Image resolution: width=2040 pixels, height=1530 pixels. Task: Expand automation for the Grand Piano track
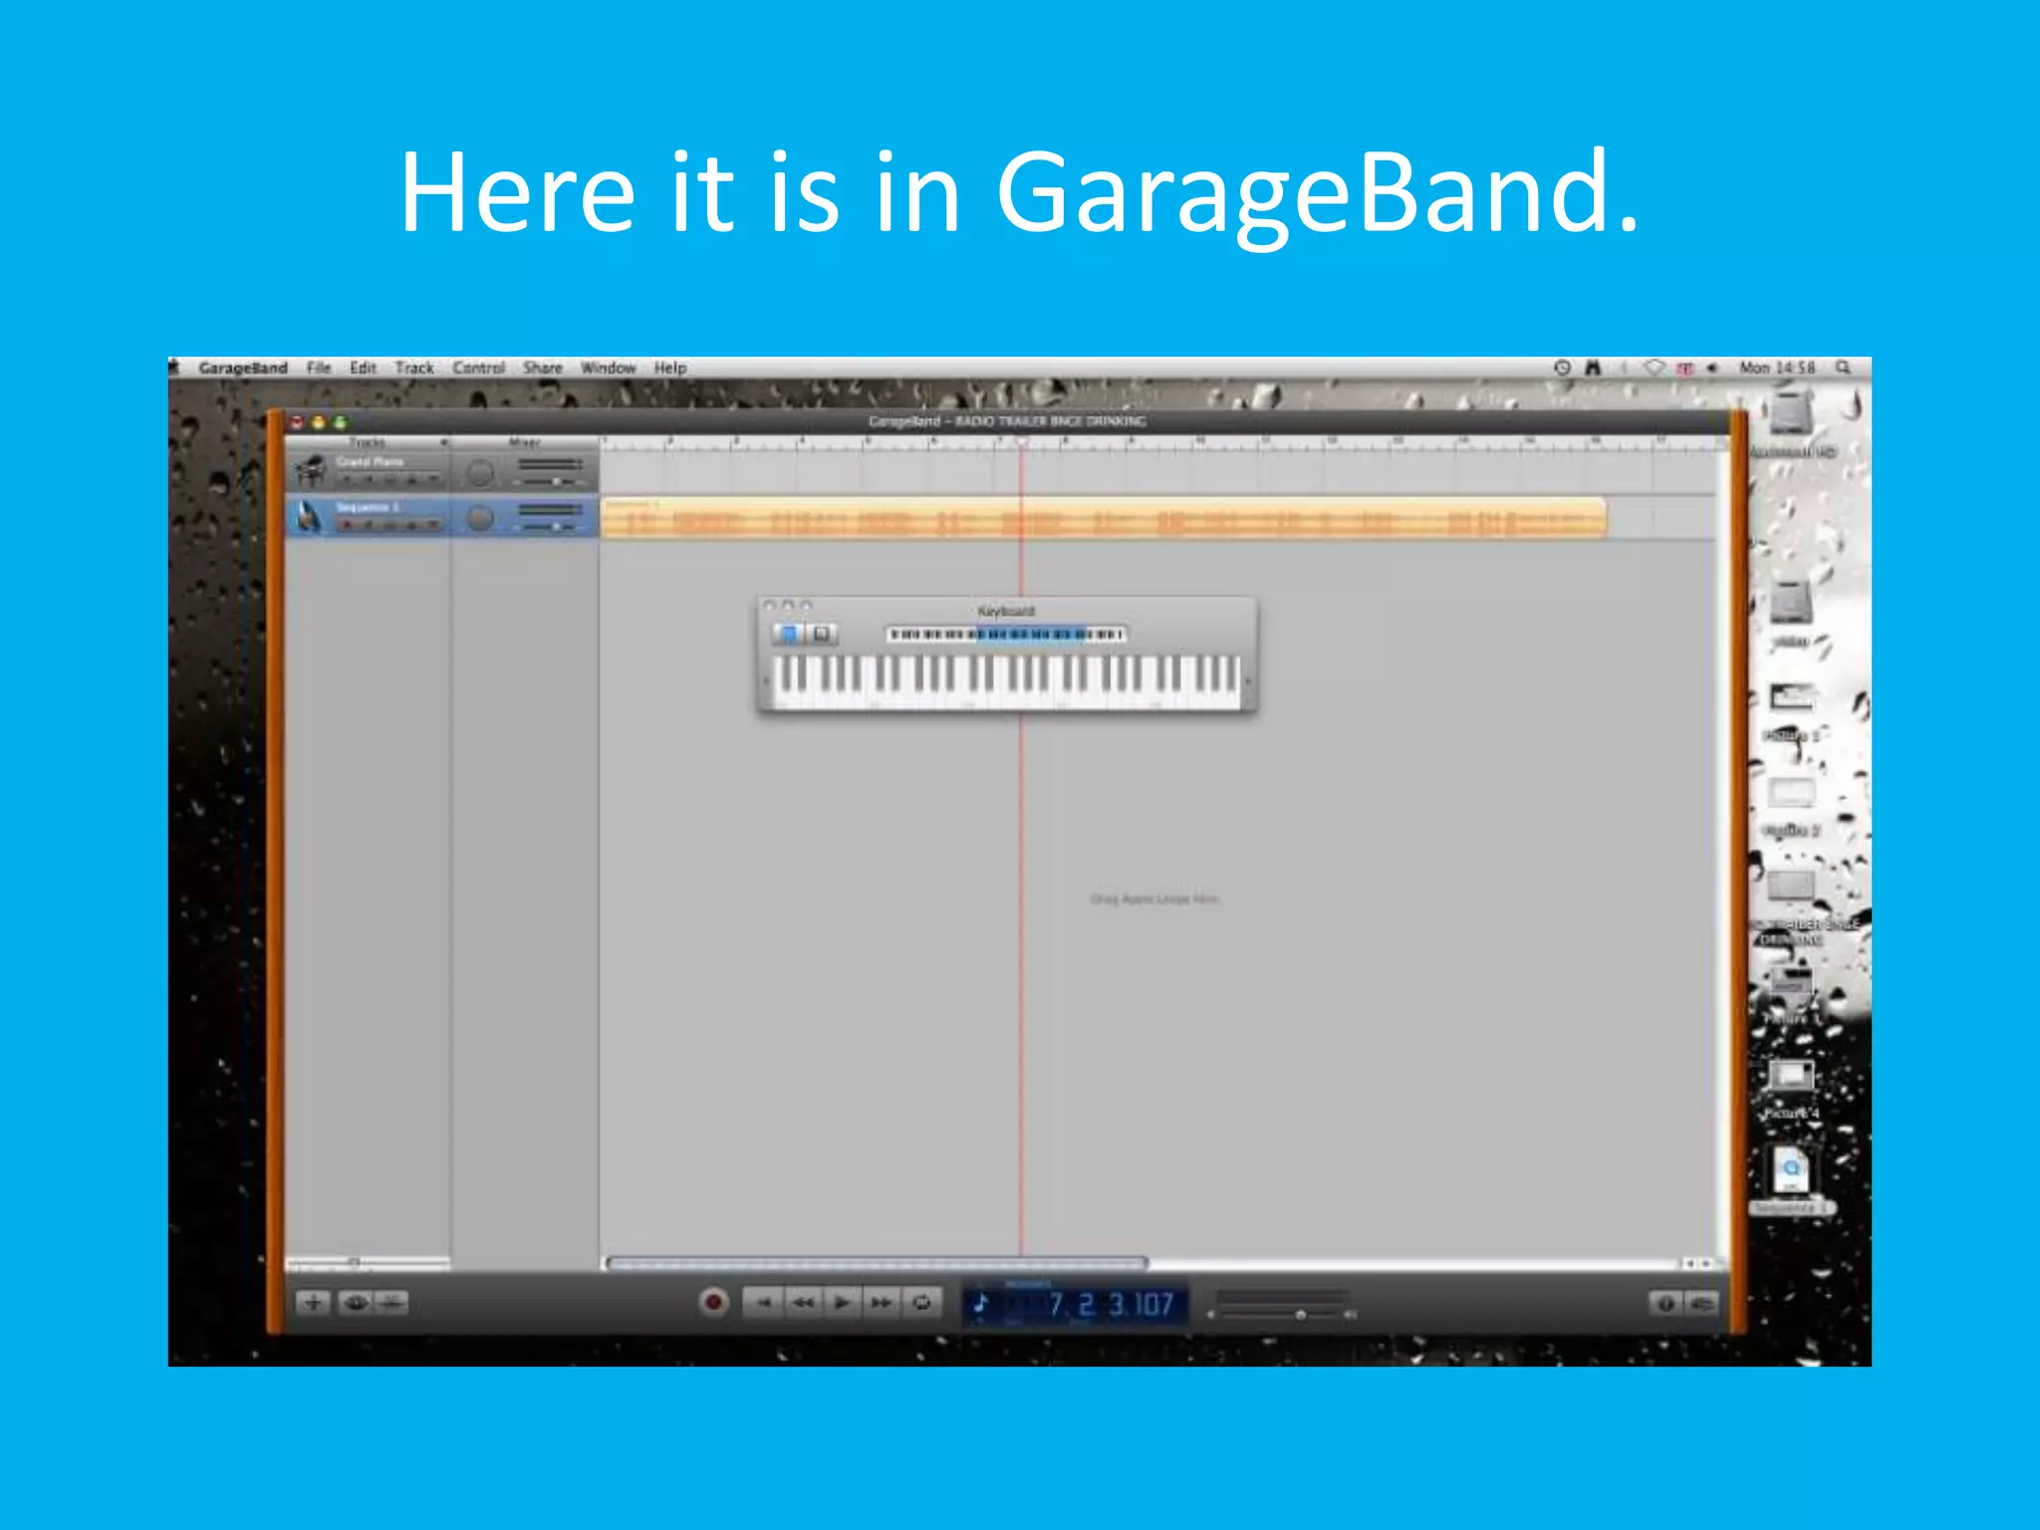[x=434, y=480]
